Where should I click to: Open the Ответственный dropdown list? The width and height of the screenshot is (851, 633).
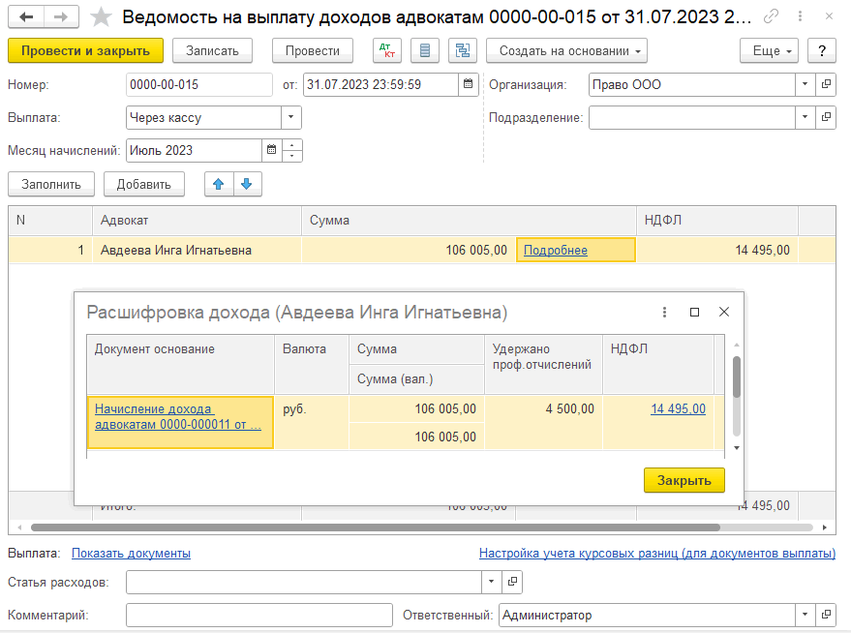click(805, 615)
